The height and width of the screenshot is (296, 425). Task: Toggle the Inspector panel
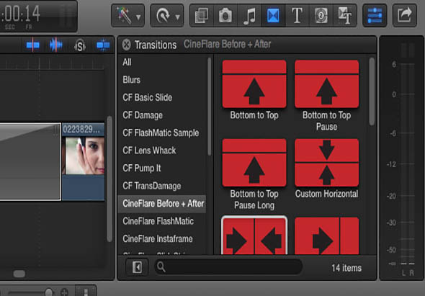pyautogui.click(x=375, y=15)
